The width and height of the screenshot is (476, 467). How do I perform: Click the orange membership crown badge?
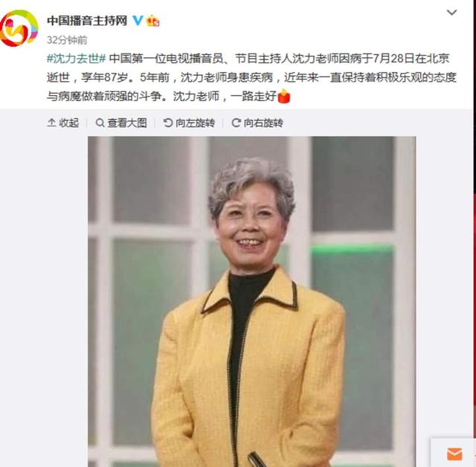pos(152,21)
